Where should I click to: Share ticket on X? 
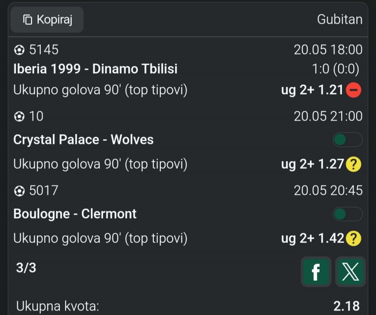[x=350, y=271]
